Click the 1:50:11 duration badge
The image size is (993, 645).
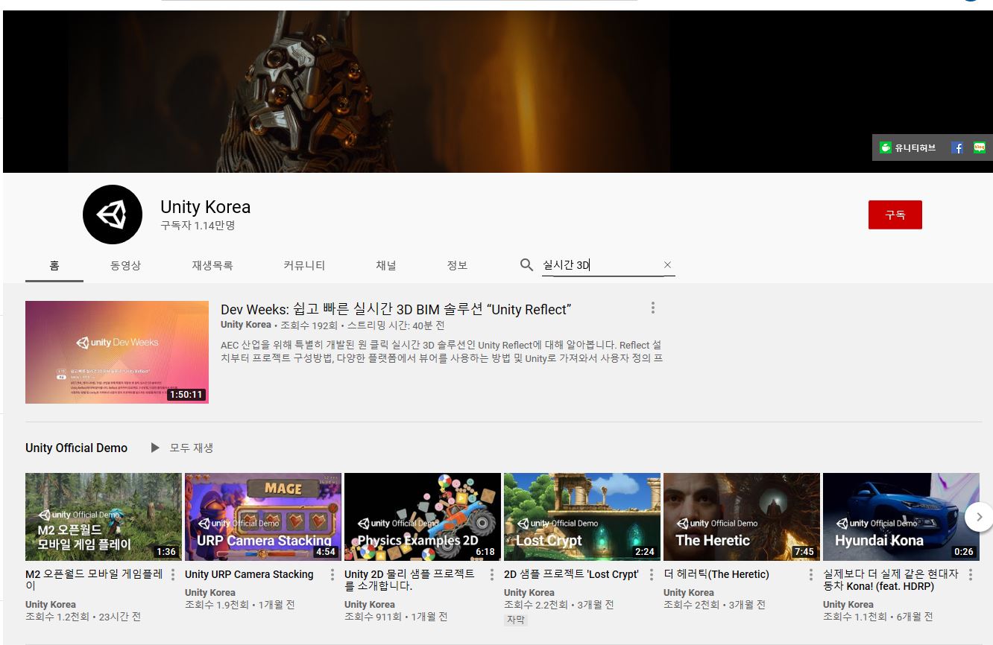click(186, 395)
